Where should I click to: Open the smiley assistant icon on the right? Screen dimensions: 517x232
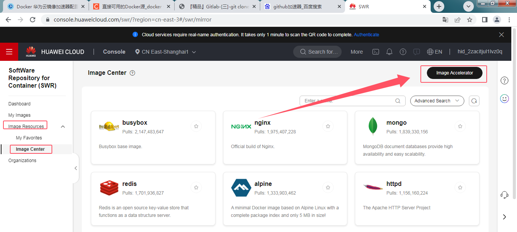tap(505, 99)
